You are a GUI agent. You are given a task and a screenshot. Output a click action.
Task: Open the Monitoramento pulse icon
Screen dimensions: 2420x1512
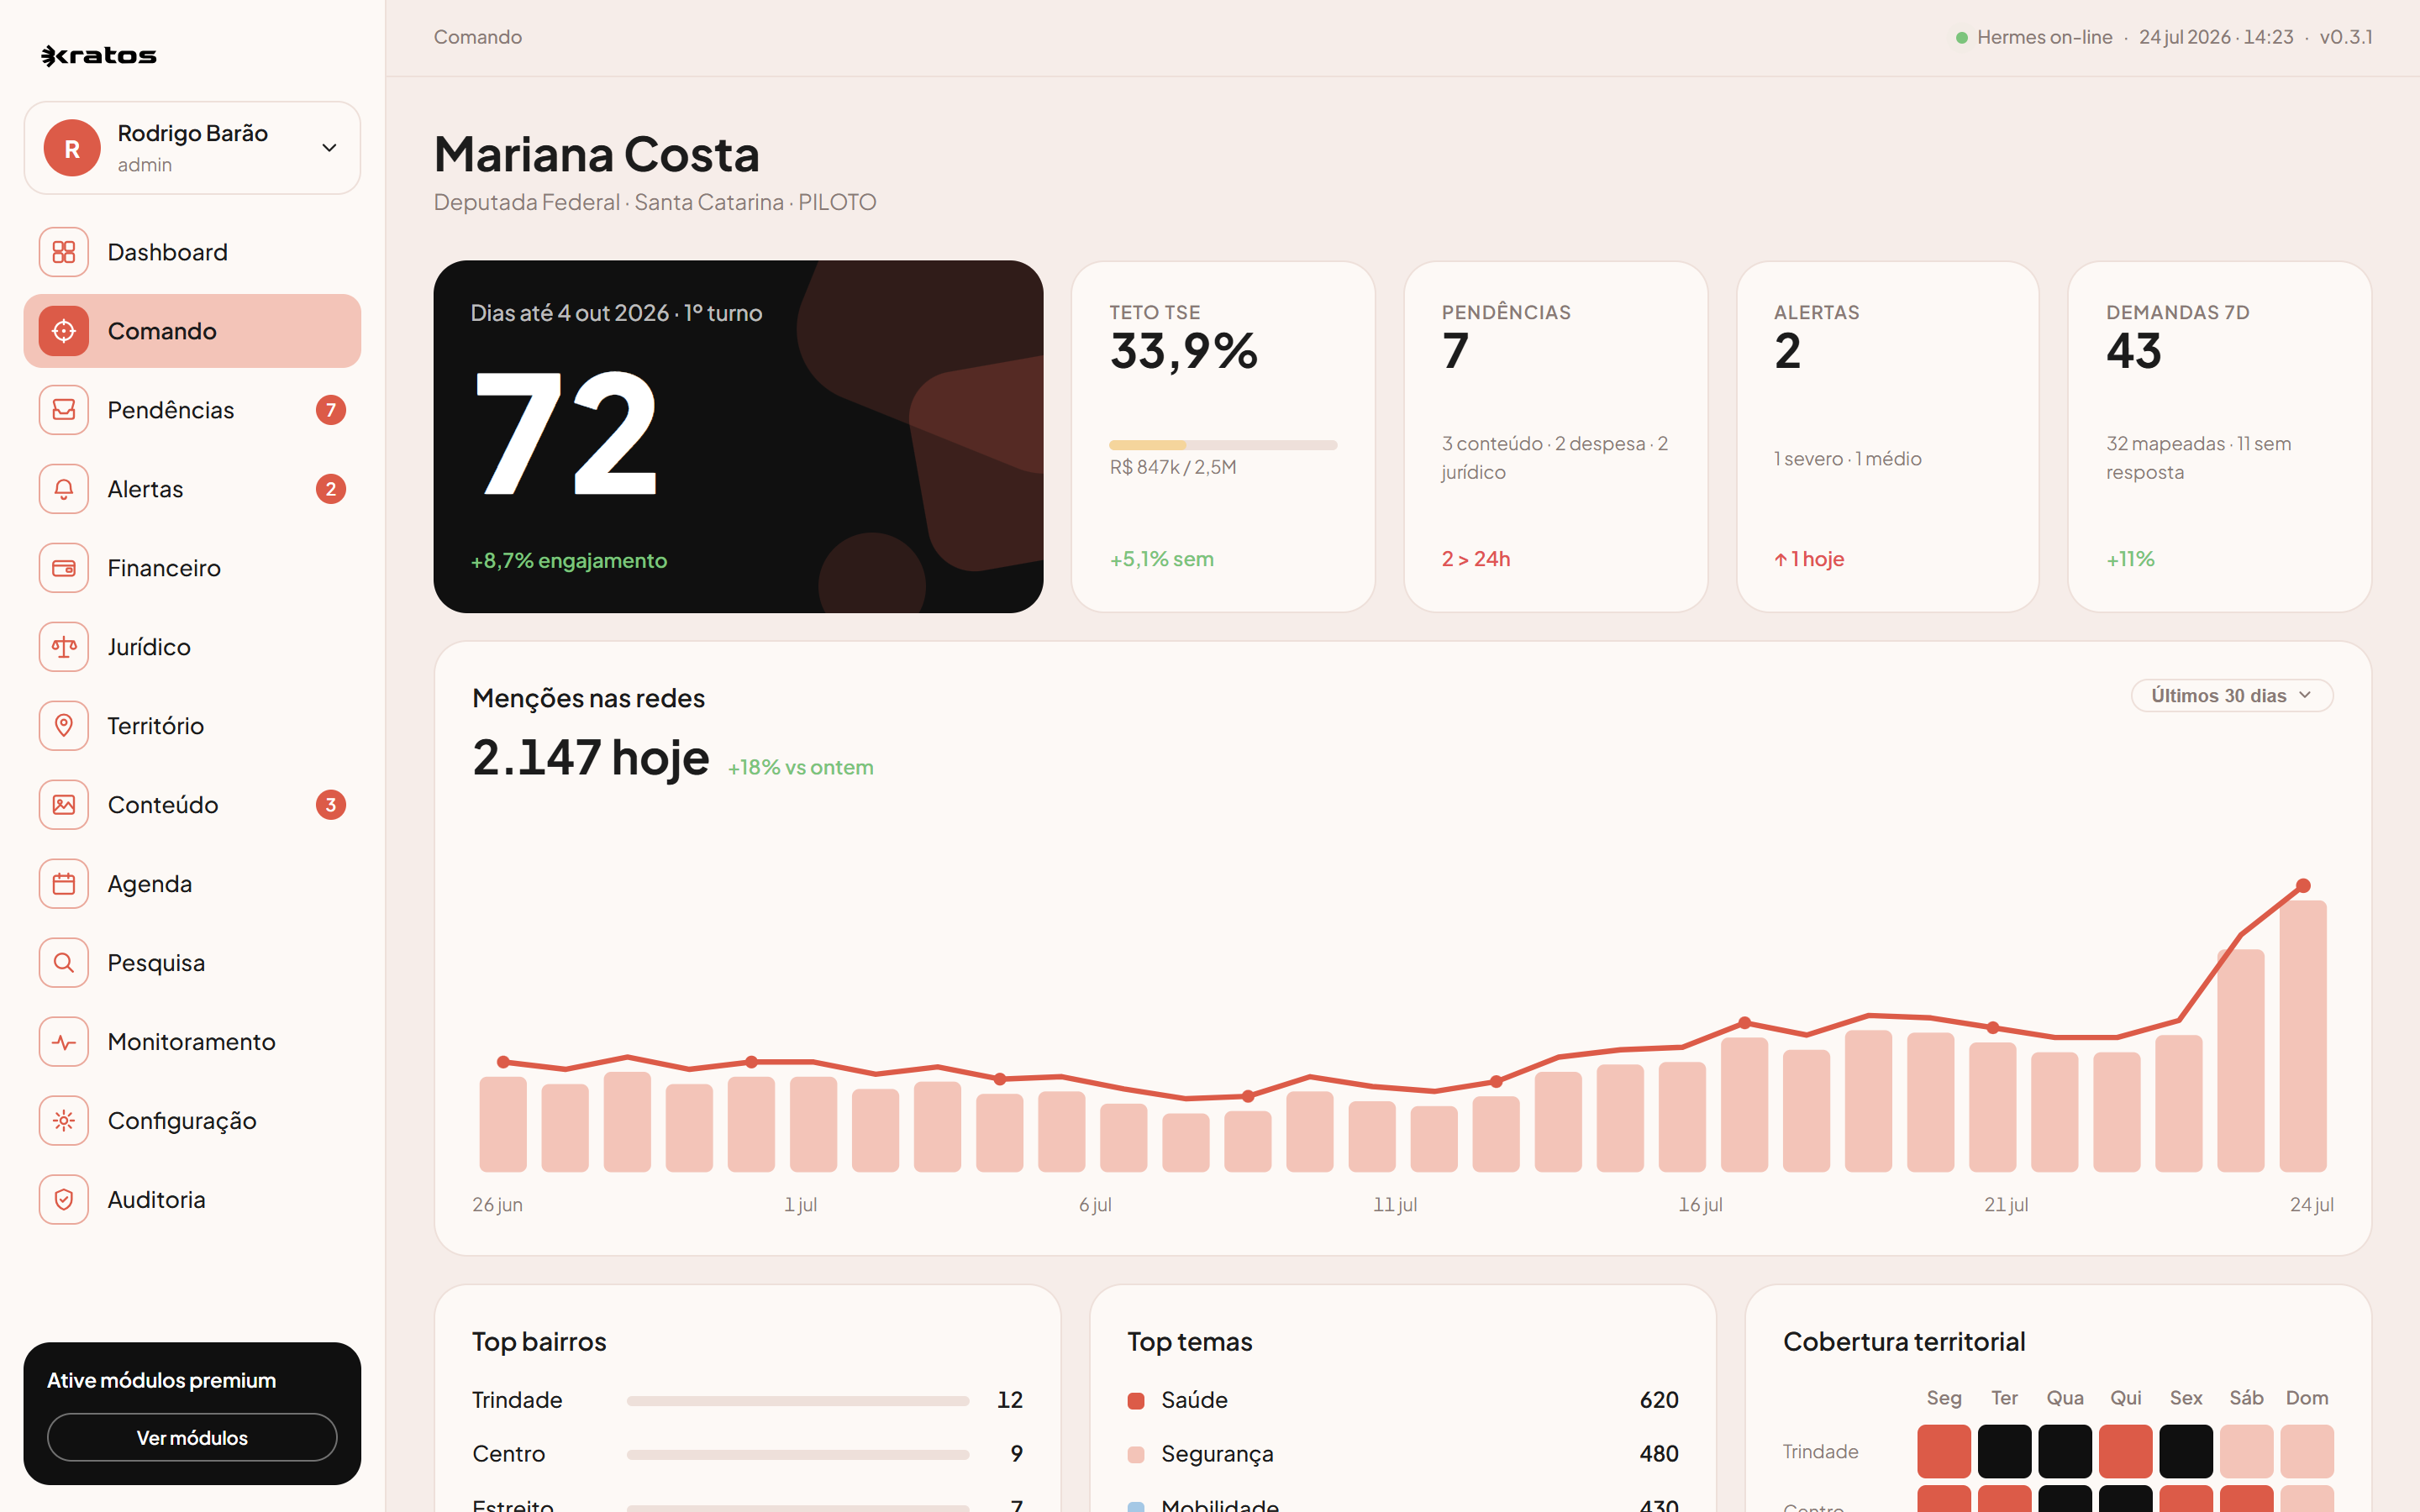click(x=64, y=1042)
